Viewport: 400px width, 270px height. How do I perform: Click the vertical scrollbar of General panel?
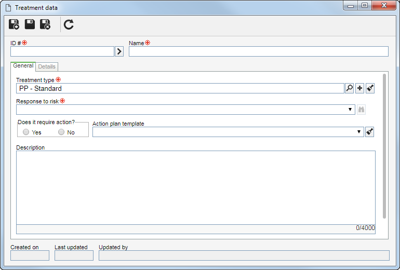(x=384, y=146)
